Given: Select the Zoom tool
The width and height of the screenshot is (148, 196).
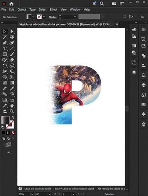Looking at the screenshot, I should tap(12, 111).
